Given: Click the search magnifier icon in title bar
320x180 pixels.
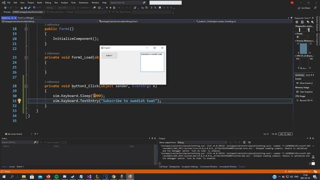Looking at the screenshot, I should point(144,2).
